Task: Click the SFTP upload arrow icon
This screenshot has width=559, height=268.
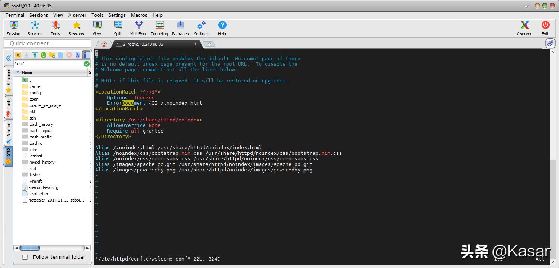Action: (35, 55)
